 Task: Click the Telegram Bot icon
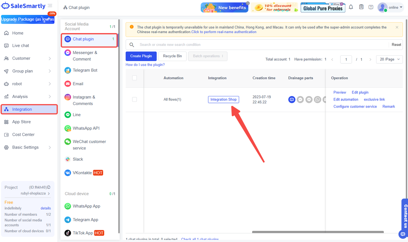tap(68, 70)
